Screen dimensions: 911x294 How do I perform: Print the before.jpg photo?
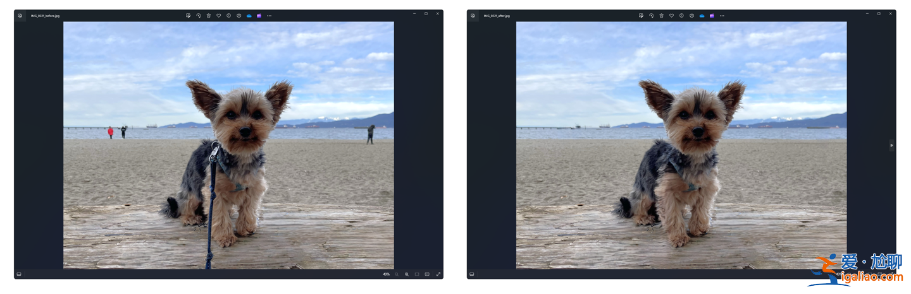239,15
